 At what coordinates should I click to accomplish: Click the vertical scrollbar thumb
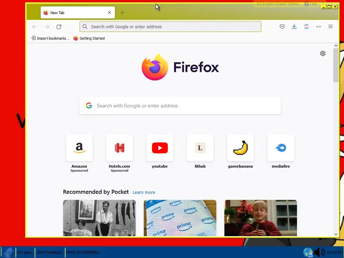(x=336, y=65)
